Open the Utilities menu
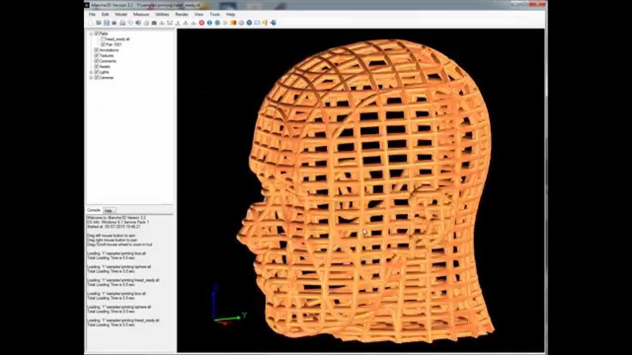The height and width of the screenshot is (355, 632). tap(162, 14)
